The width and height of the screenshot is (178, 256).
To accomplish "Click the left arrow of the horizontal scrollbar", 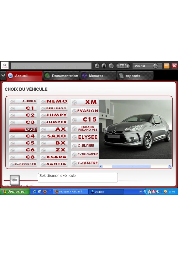I will (101, 166).
